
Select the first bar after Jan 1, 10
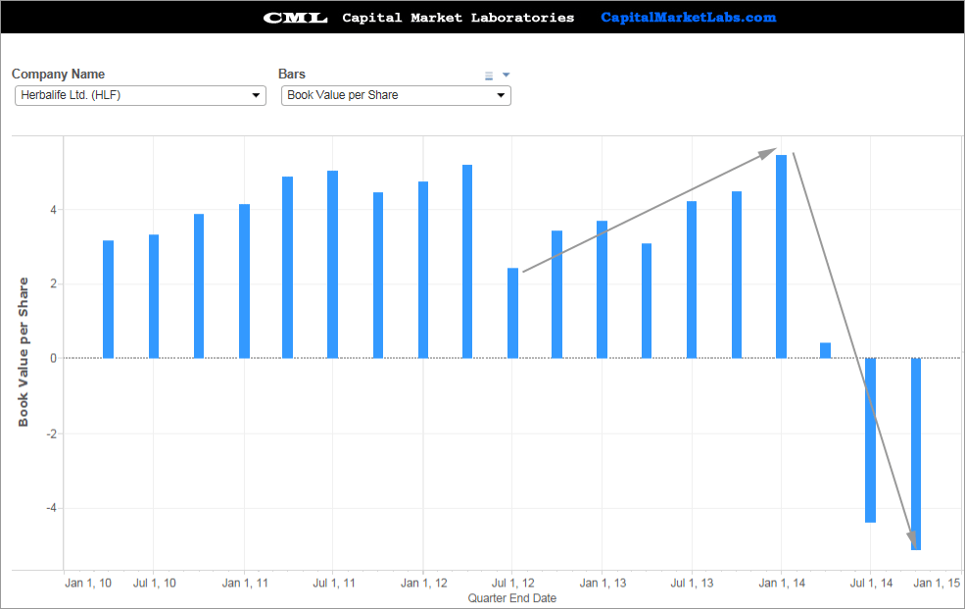pos(109,299)
